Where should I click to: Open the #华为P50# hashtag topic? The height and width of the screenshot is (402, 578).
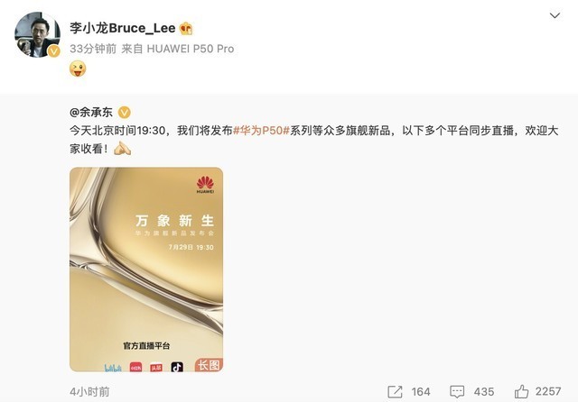261,130
